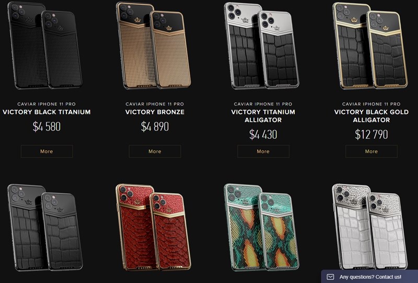
Task: Click the Victory Titanium Alligator title
Action: (263, 116)
